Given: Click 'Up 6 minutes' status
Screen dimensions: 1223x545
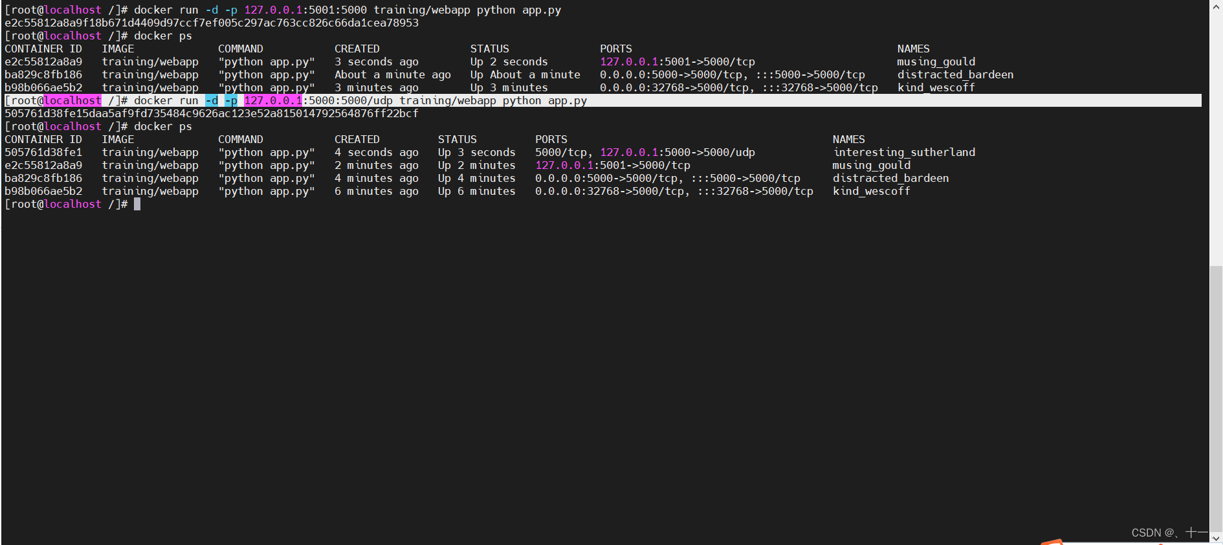Looking at the screenshot, I should [x=477, y=191].
